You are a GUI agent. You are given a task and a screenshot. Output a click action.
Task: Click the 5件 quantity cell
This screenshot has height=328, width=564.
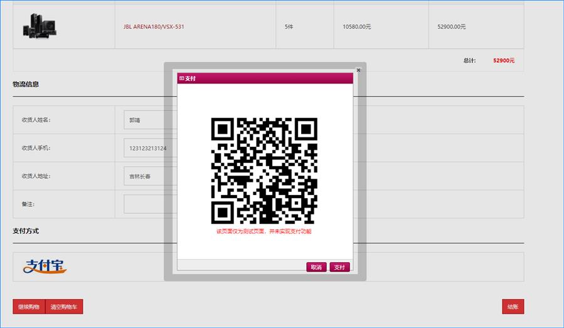pyautogui.click(x=289, y=27)
